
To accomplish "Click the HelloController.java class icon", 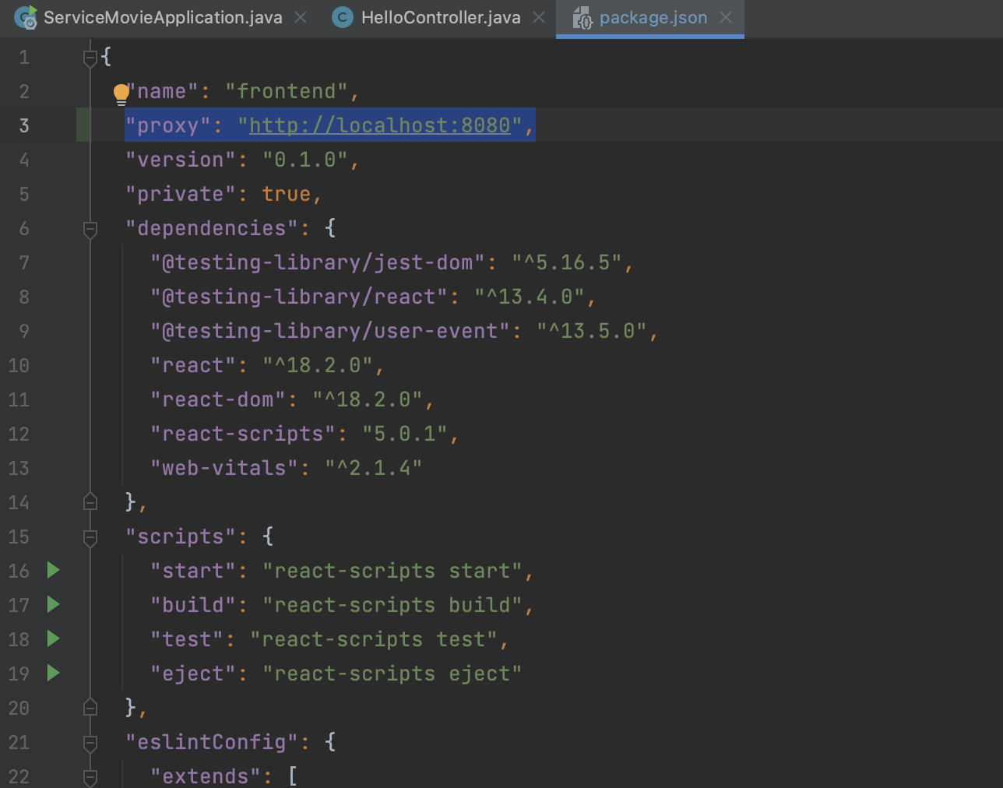I will point(342,17).
